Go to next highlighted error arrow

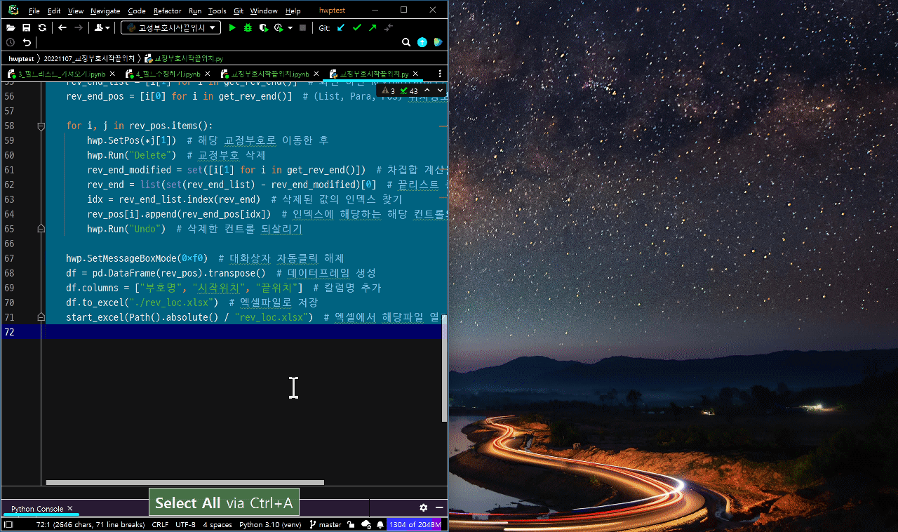point(439,91)
